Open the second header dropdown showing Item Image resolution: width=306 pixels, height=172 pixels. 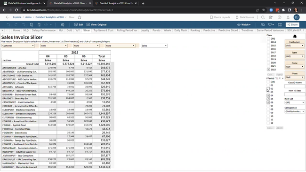(x=54, y=46)
